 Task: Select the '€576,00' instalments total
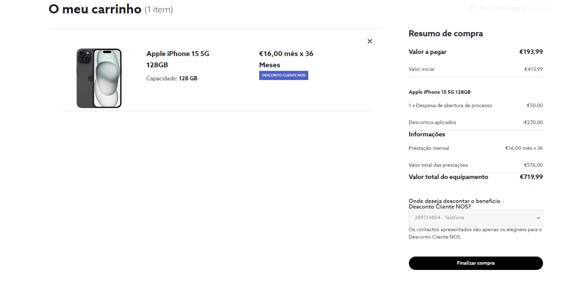[534, 165]
